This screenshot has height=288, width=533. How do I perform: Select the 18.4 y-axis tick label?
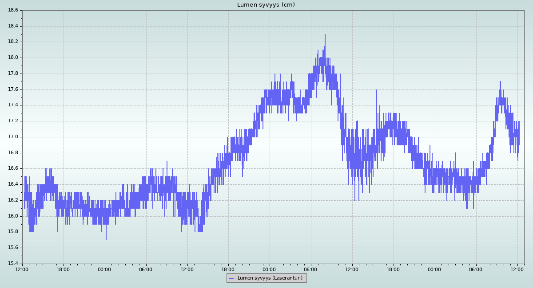coord(13,26)
